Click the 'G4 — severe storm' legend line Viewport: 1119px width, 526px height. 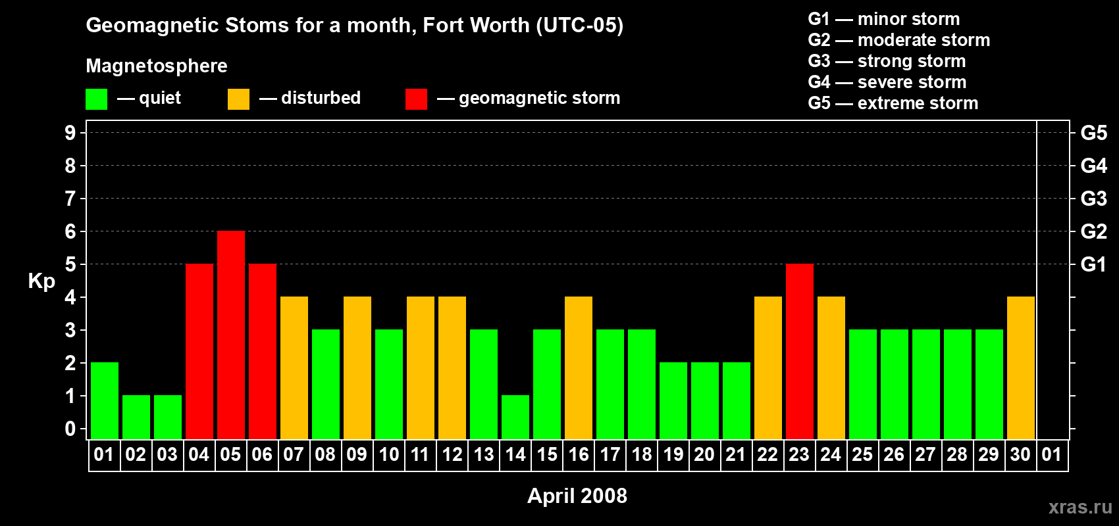(887, 82)
